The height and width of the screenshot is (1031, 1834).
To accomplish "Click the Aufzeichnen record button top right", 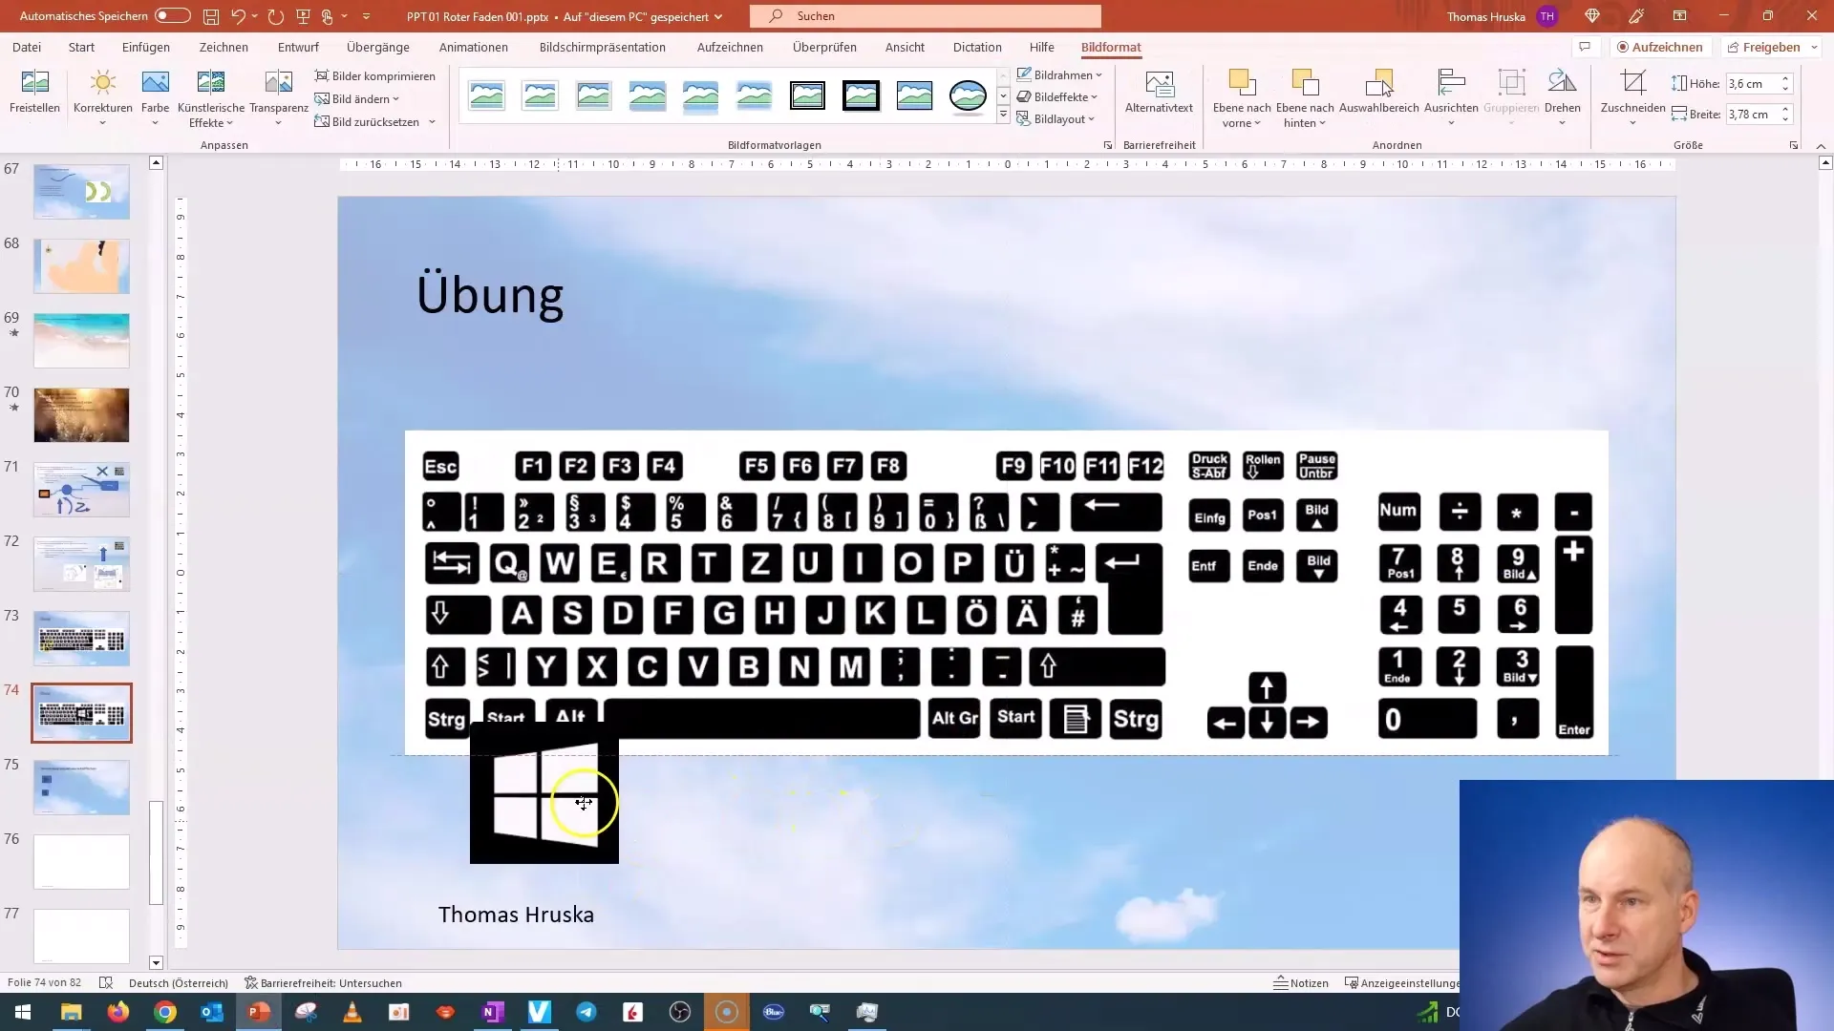I will pos(1659,47).
